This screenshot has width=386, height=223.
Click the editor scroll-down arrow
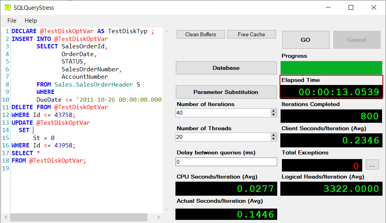166,209
